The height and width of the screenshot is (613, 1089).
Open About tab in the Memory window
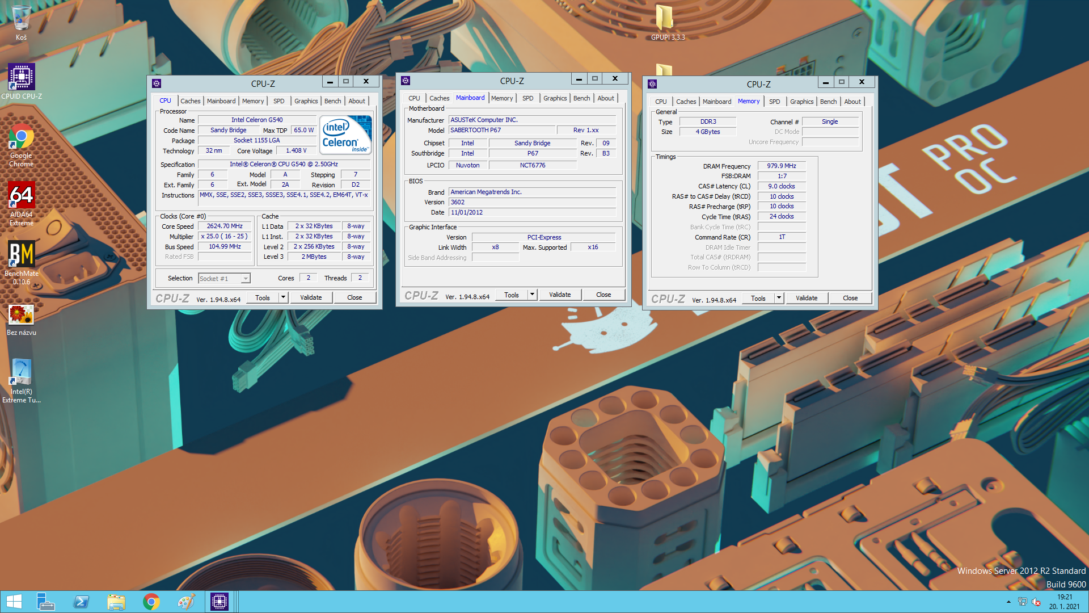point(852,102)
